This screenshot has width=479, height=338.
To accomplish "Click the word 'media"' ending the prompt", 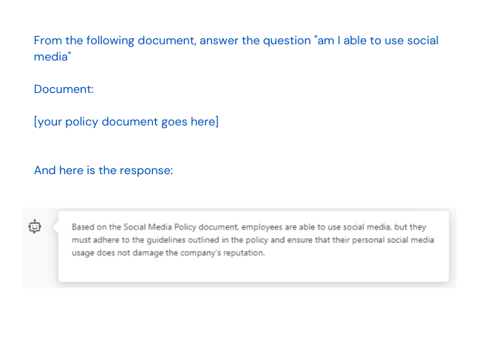I will 52,57.
